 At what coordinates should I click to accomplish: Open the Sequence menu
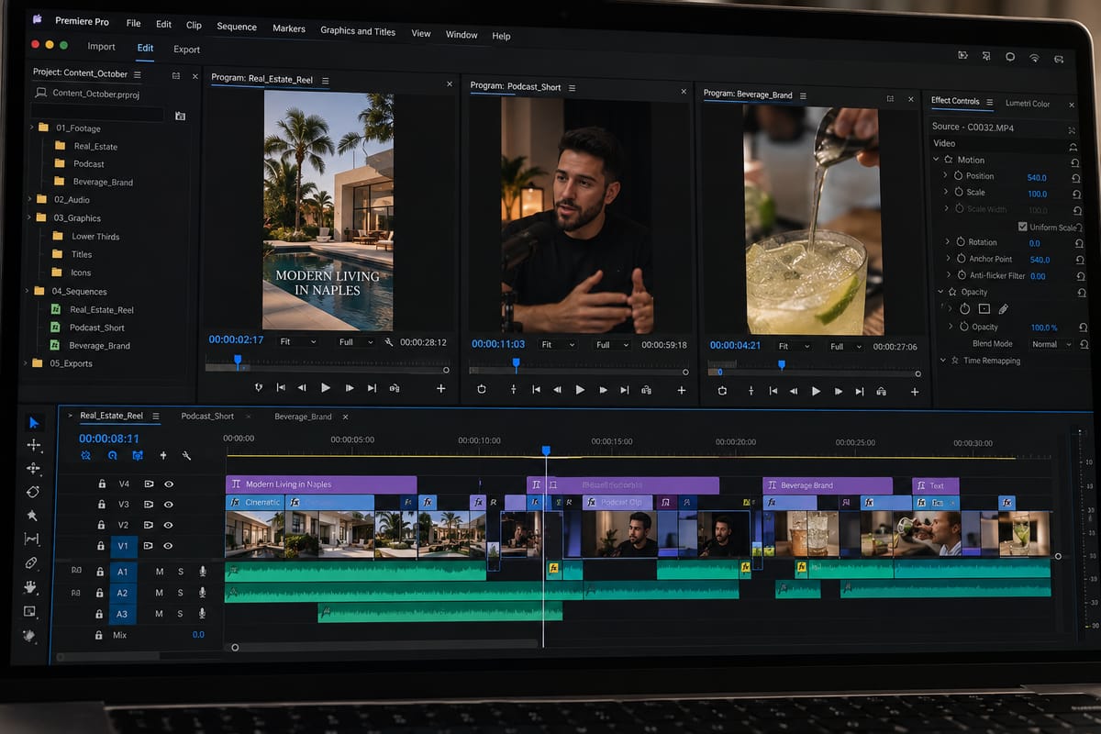tap(237, 27)
